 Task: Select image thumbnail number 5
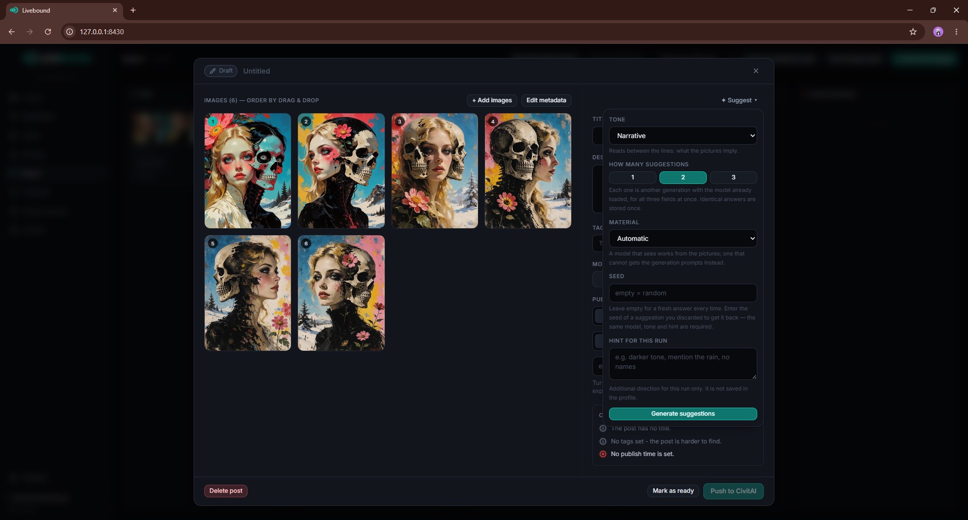[x=248, y=293]
